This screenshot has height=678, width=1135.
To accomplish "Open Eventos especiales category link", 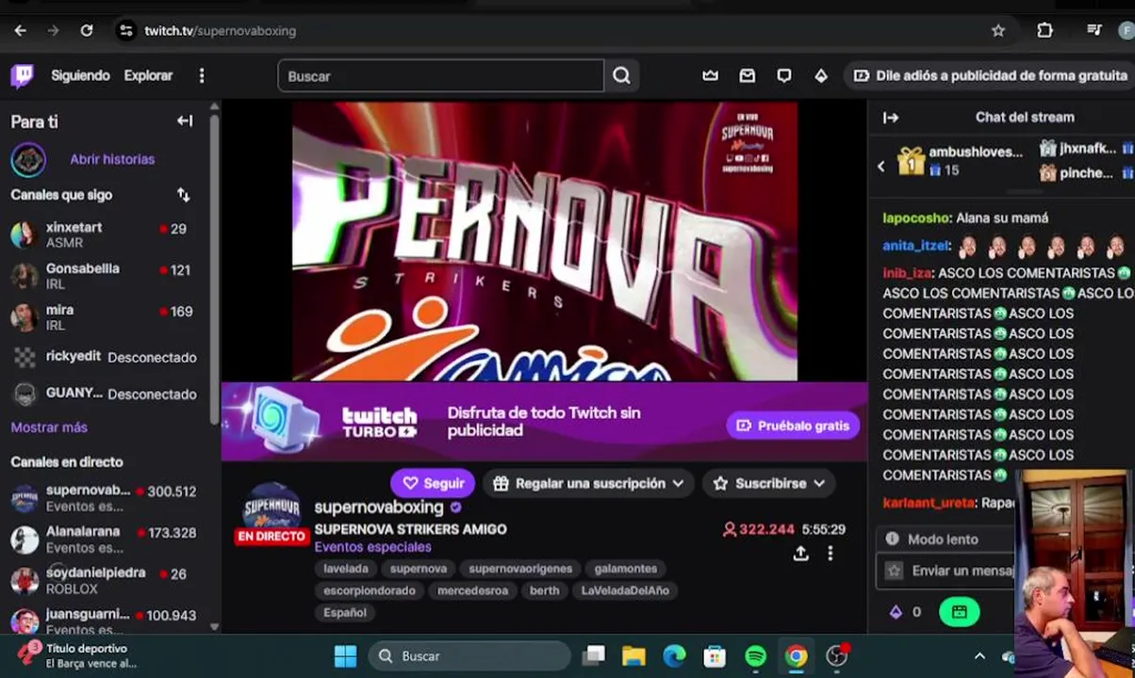I will coord(372,547).
